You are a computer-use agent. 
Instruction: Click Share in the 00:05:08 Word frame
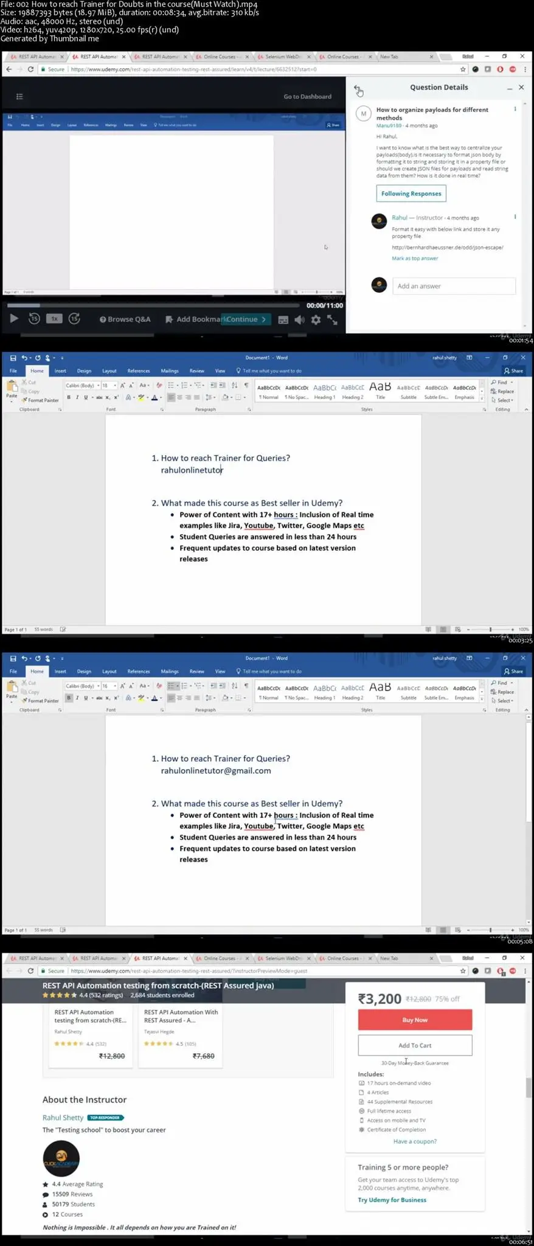[514, 671]
